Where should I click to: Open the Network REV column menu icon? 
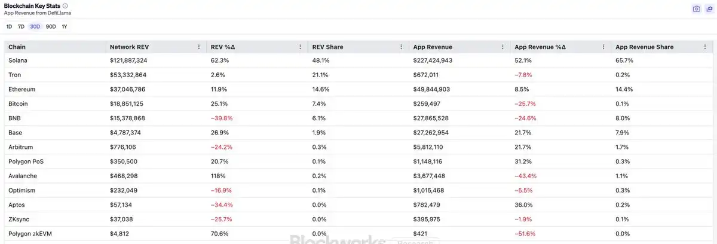point(199,47)
